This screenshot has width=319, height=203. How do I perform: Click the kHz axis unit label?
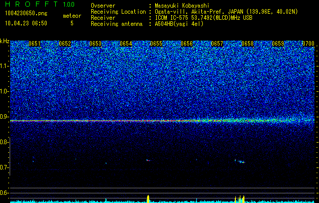point(5,41)
